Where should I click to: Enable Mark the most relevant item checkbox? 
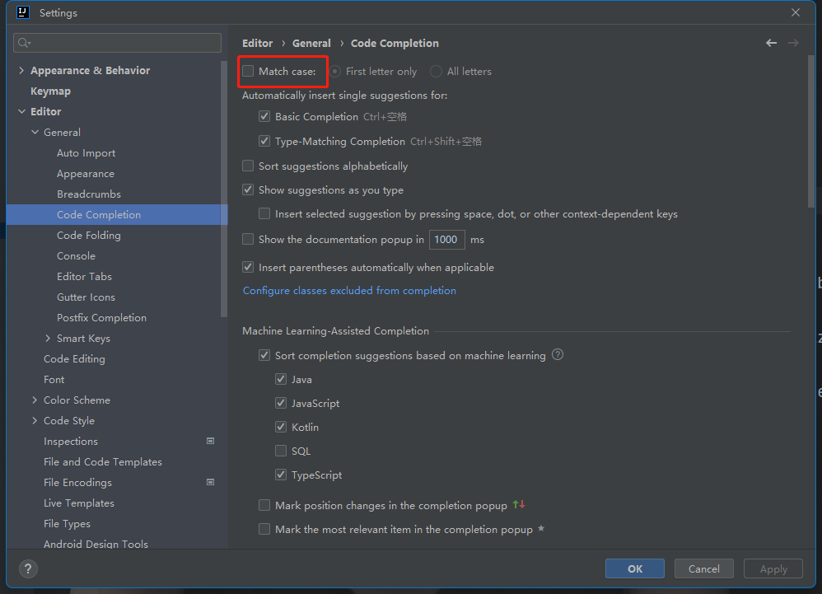click(264, 529)
